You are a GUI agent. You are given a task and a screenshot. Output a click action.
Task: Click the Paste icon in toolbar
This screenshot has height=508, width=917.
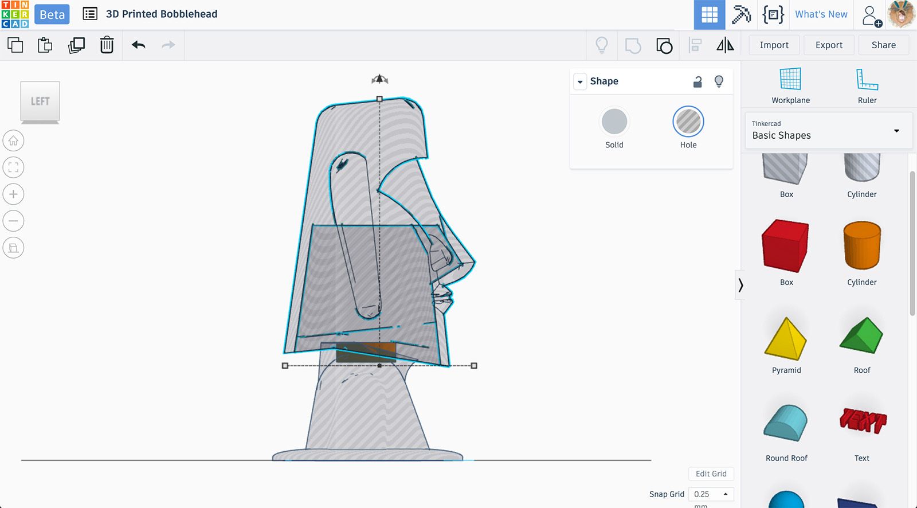[x=45, y=45]
